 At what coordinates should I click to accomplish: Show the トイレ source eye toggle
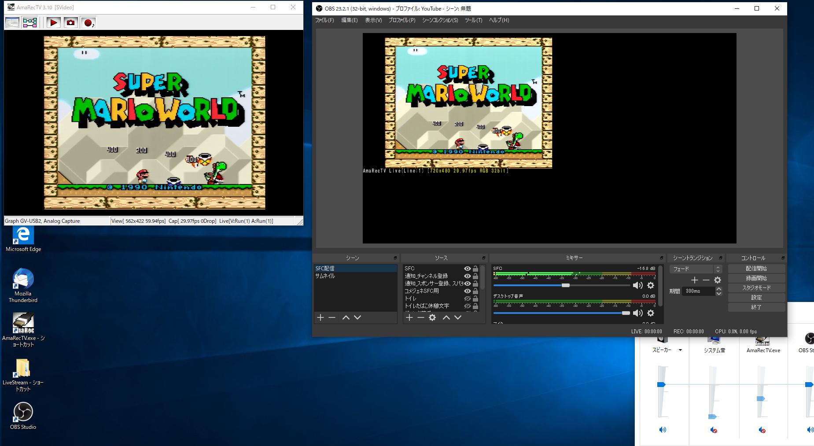(x=468, y=299)
